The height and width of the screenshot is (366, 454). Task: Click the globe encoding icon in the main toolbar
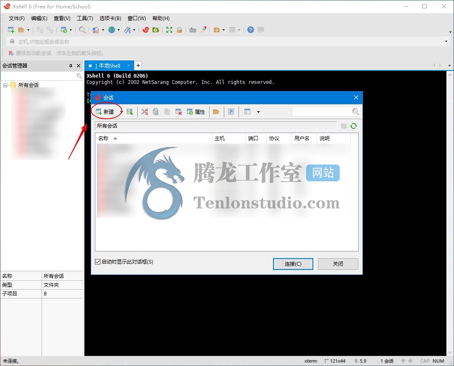tap(112, 30)
